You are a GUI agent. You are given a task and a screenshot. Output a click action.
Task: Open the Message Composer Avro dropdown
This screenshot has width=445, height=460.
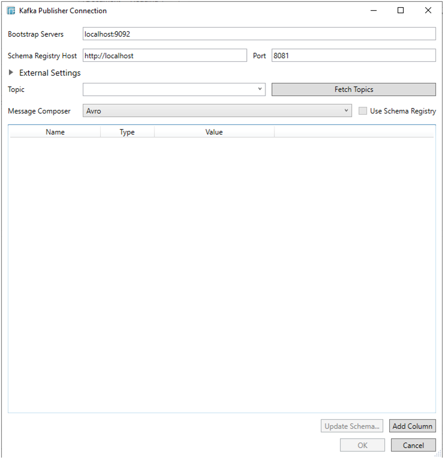click(x=217, y=111)
